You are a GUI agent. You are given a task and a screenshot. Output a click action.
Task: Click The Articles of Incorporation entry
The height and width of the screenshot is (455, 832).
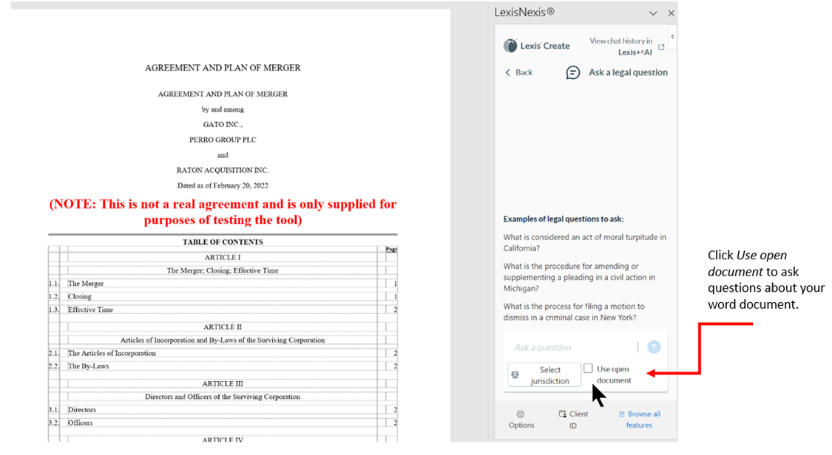pos(112,353)
